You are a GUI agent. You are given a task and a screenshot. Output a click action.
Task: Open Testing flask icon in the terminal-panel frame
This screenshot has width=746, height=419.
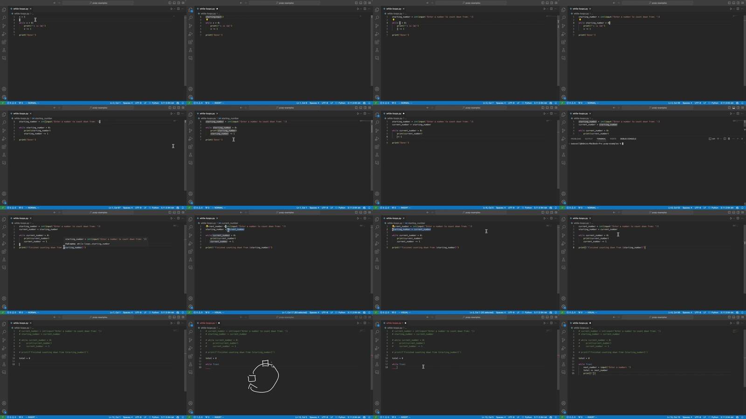[563, 155]
